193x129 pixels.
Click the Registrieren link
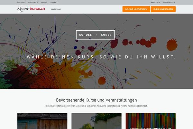[x=169, y=2]
